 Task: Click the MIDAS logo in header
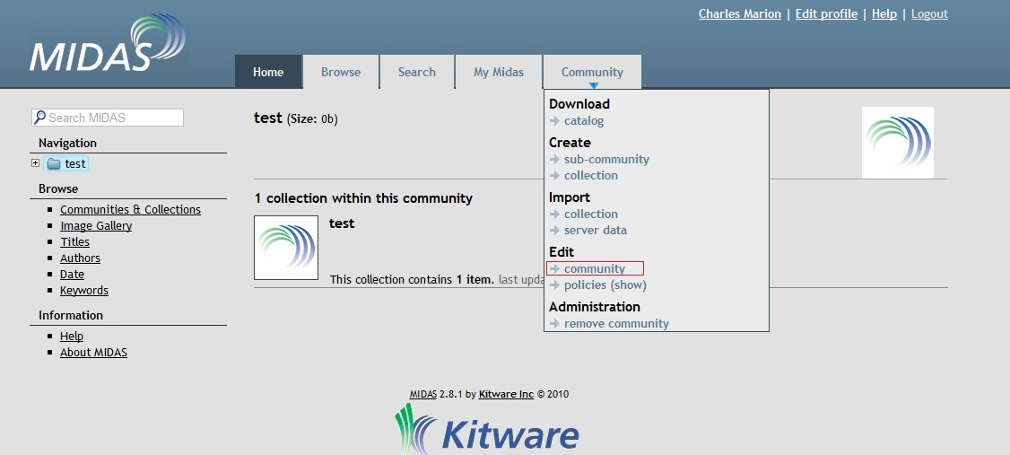(108, 47)
